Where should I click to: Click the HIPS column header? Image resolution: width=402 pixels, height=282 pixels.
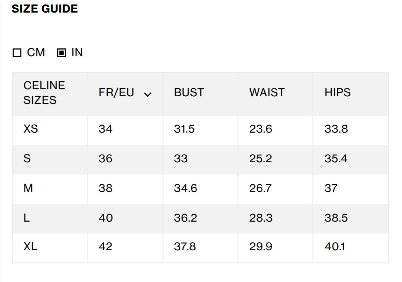[x=337, y=92]
